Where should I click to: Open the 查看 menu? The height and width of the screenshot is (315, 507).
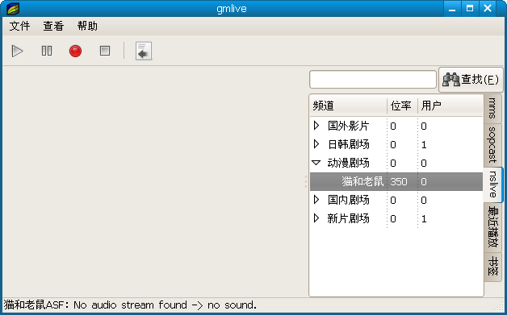(53, 26)
